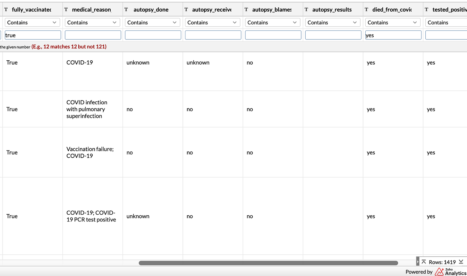Open the Contains dropdown under medical_reason
Viewport: 467px width, 276px height.
92,22
